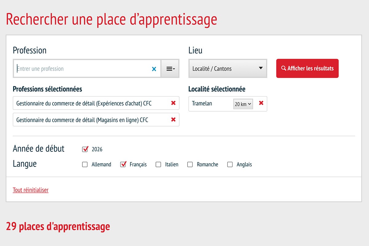Viewport: 369px width, 246px height.
Task: Uncheck the 2026 start year checkbox
Action: [85, 149]
